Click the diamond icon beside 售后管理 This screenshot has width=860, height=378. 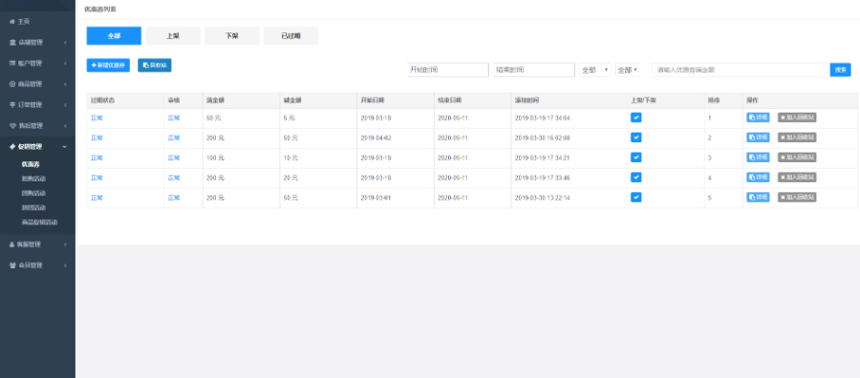pyautogui.click(x=12, y=125)
